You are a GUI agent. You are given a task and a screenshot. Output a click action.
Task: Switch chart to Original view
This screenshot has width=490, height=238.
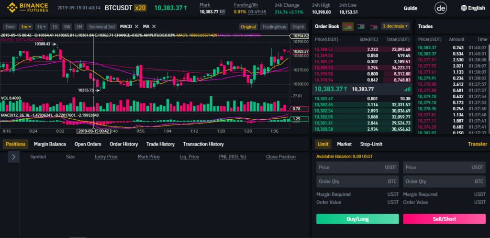(x=248, y=27)
